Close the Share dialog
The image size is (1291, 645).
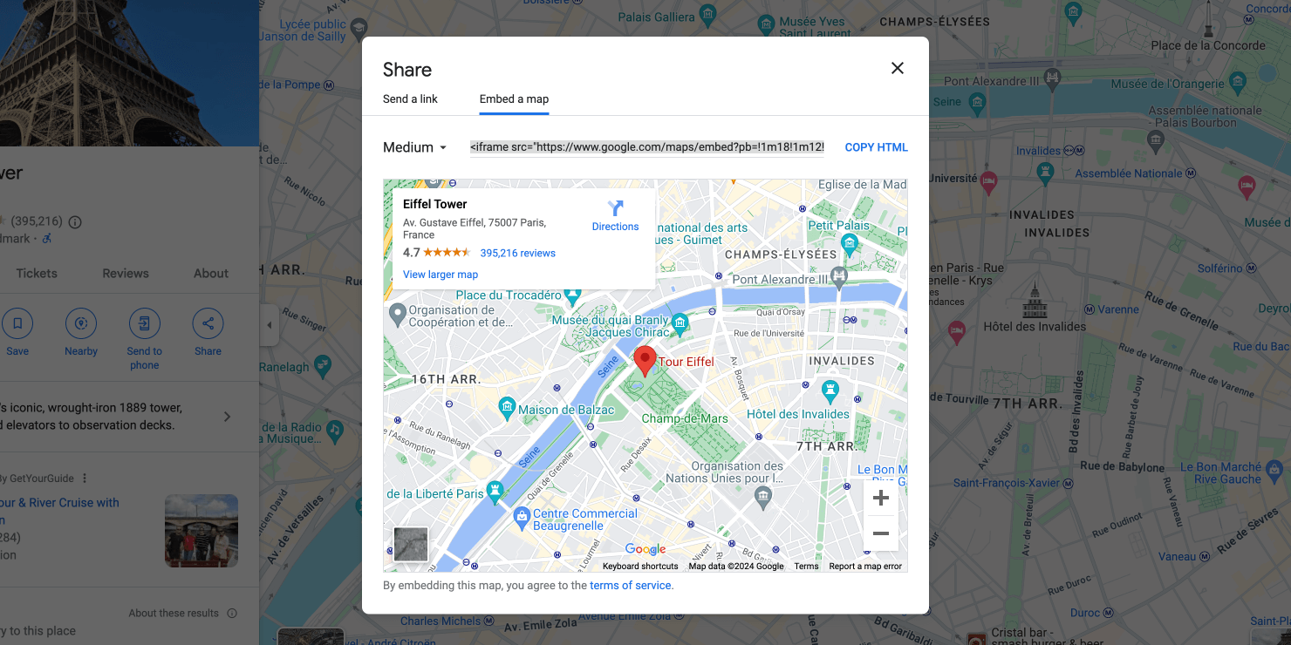click(897, 68)
